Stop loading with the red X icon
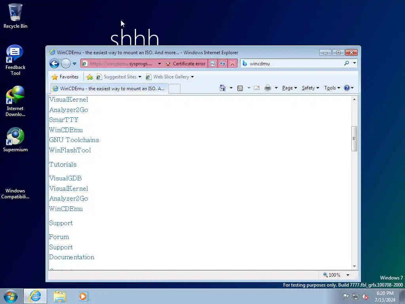 (233, 64)
